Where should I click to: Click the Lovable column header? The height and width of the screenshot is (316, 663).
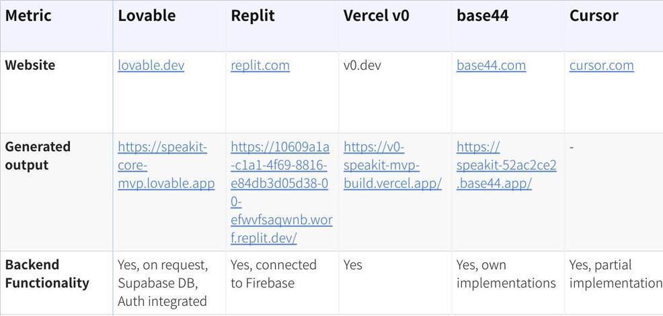click(x=147, y=16)
